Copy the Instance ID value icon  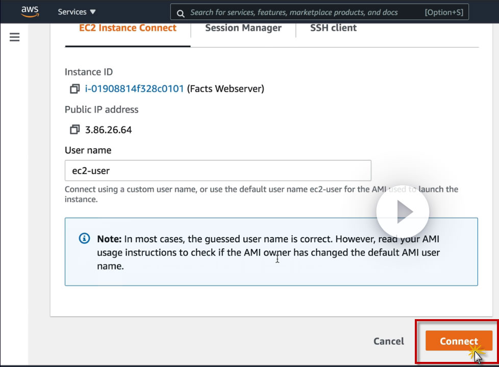(x=74, y=89)
